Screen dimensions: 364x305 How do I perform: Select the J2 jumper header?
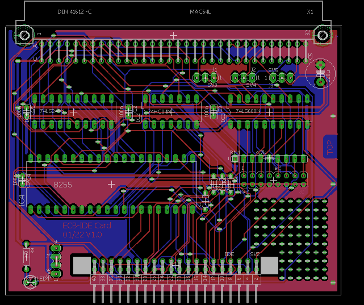click(244, 77)
